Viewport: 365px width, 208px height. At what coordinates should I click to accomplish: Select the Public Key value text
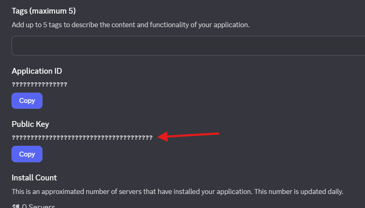click(82, 138)
